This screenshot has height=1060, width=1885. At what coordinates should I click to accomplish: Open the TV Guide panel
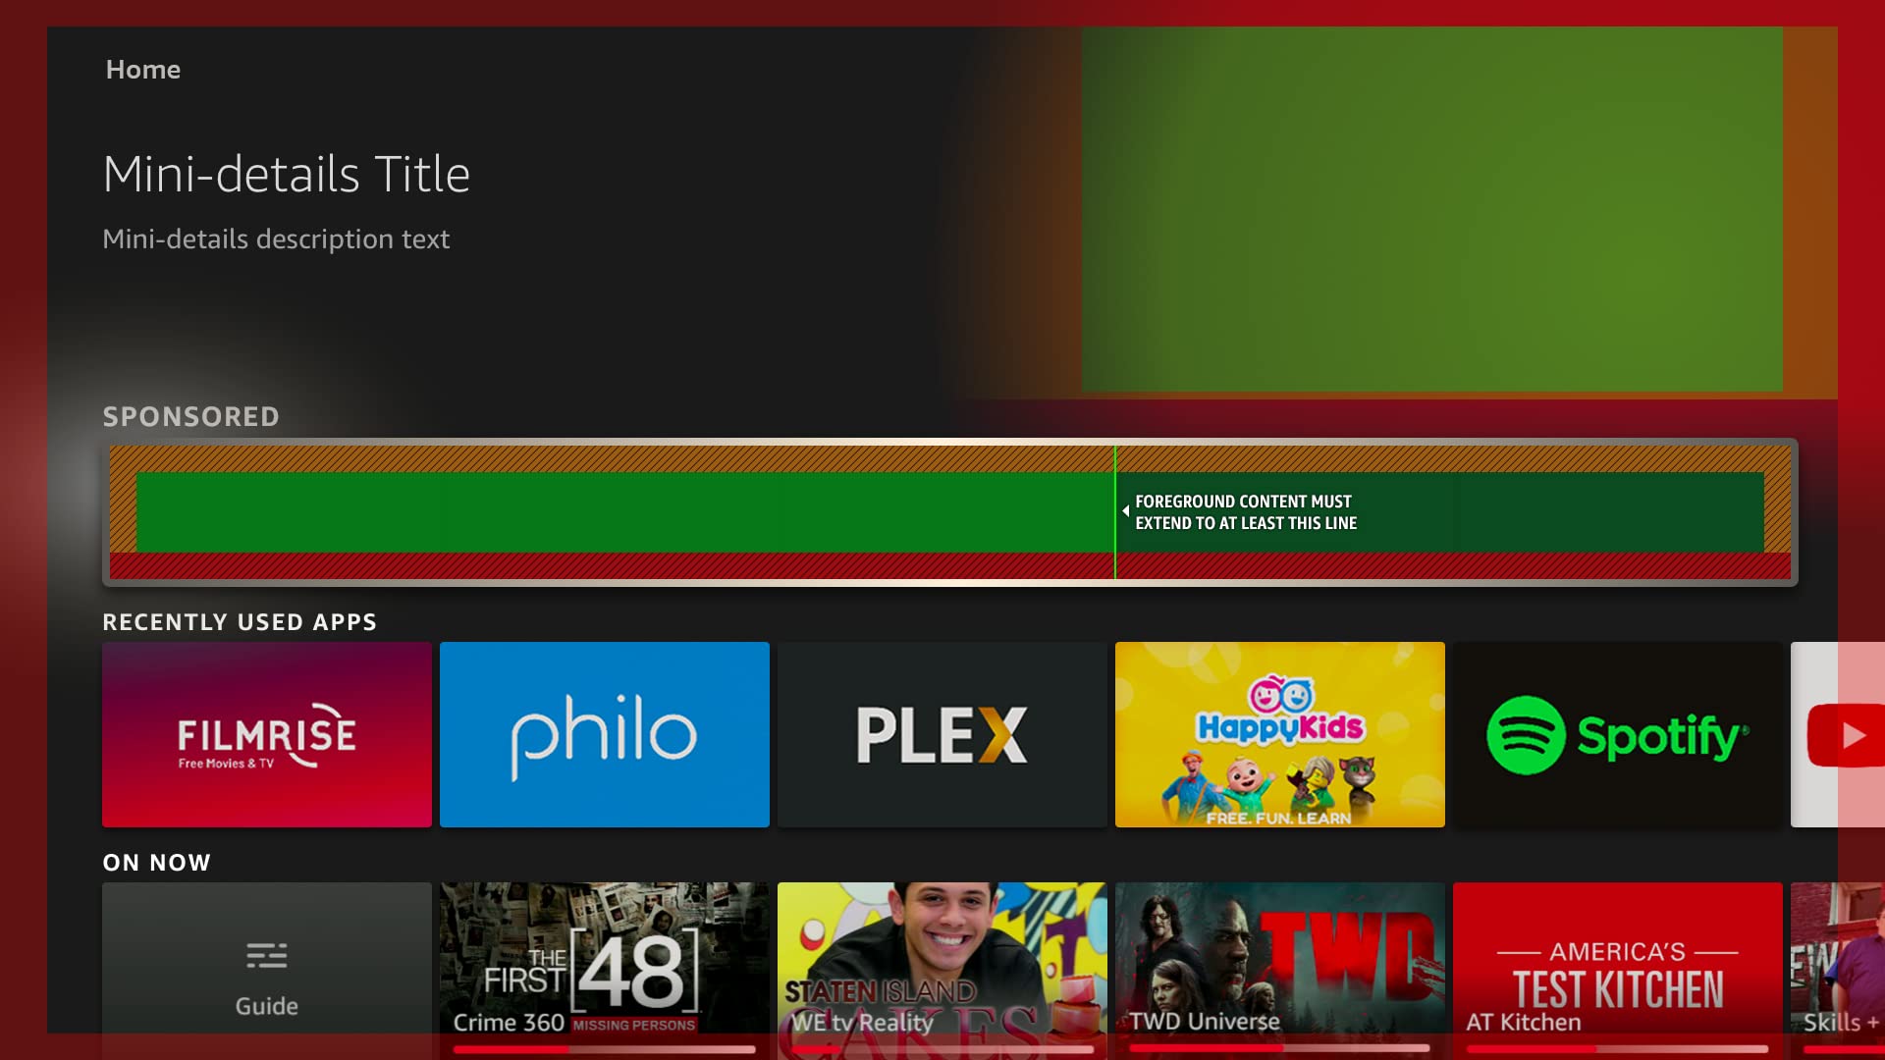[265, 967]
